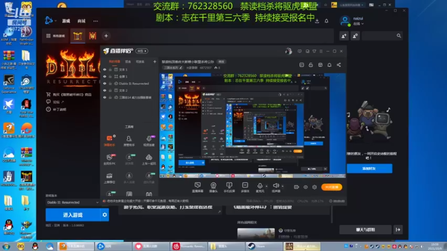Click the blue add friends button

369,168
